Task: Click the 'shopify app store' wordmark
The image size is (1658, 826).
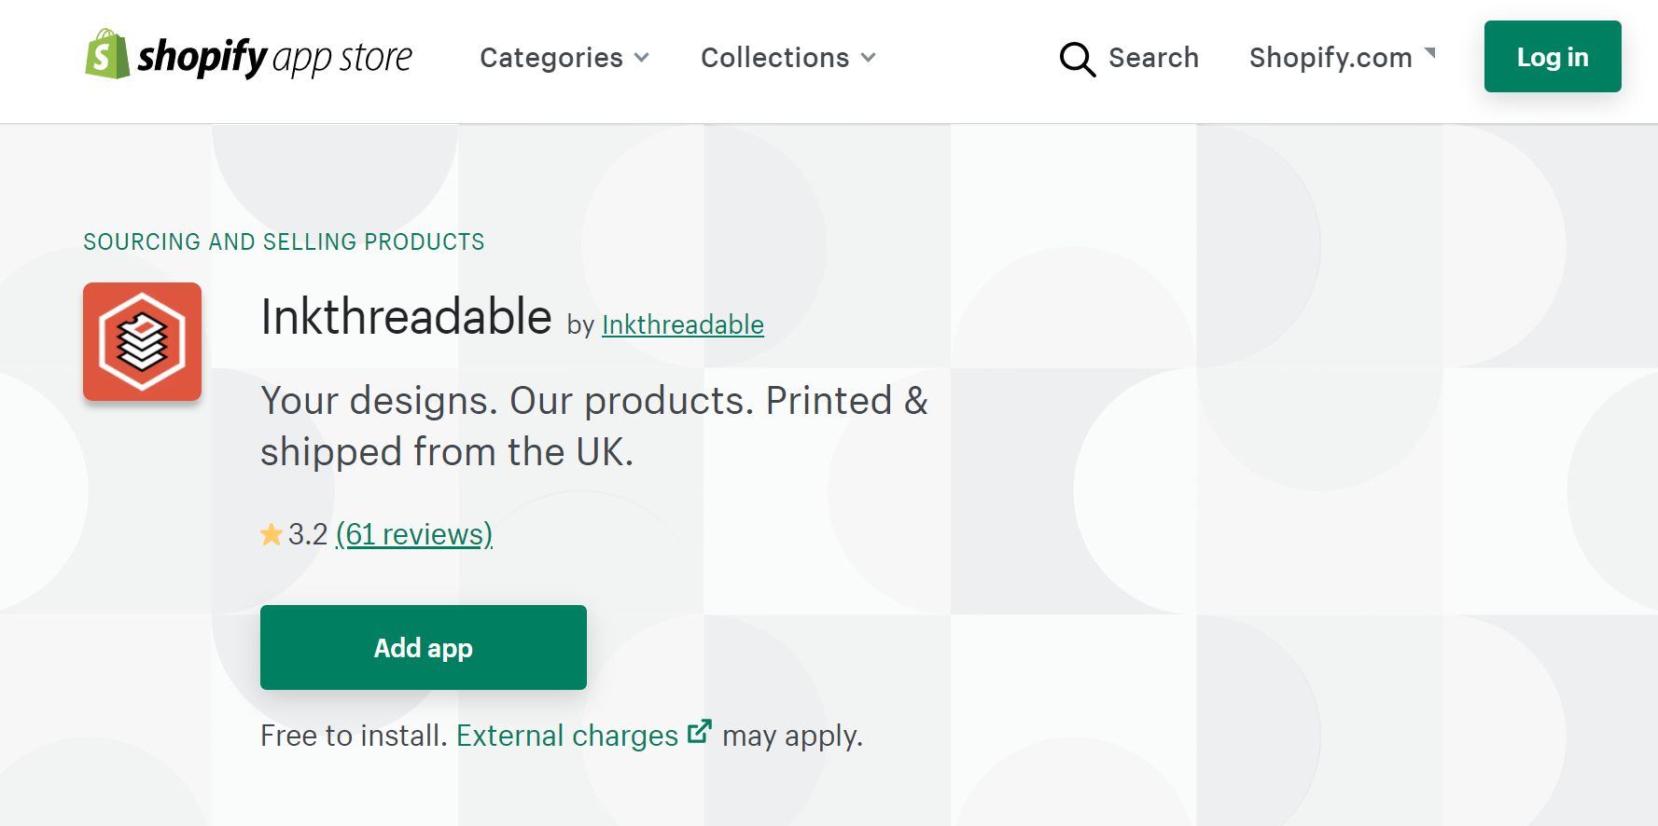Action: click(x=275, y=58)
